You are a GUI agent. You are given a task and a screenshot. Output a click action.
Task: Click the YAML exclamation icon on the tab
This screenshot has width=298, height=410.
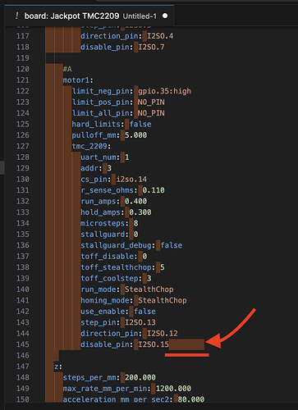coord(17,16)
